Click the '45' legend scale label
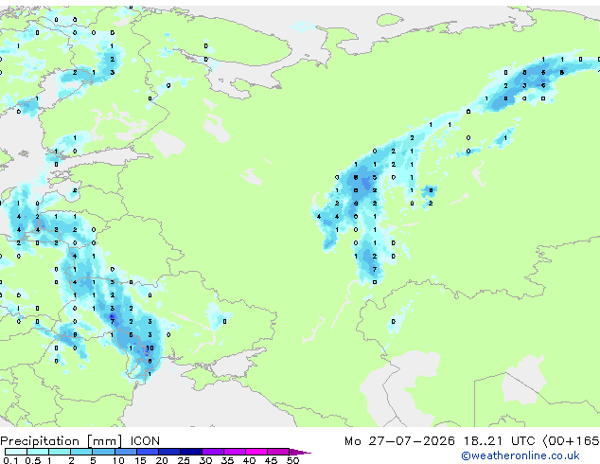The image size is (600, 464). (272, 460)
